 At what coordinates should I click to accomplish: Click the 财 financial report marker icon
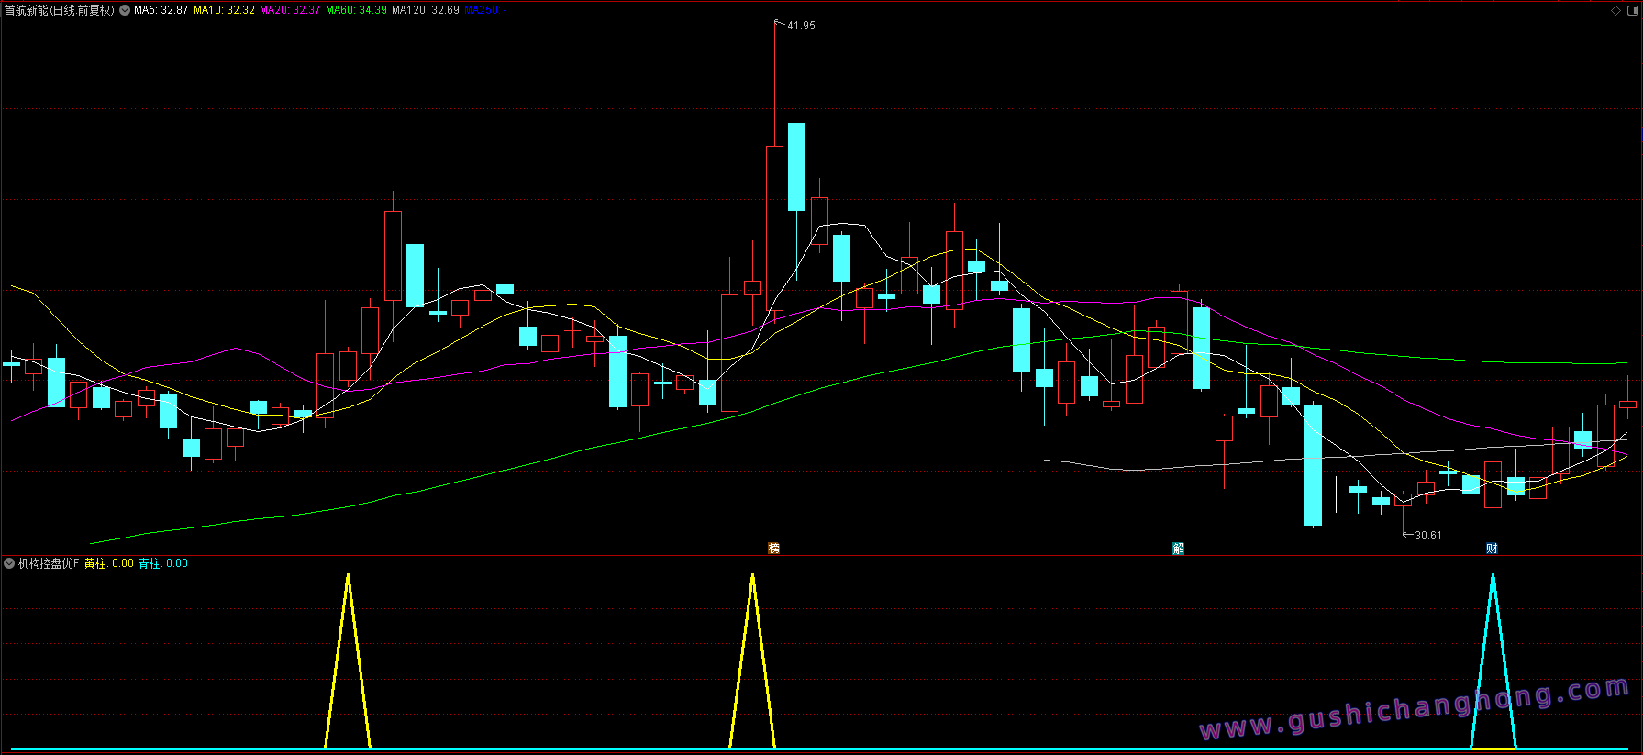coord(1492,549)
